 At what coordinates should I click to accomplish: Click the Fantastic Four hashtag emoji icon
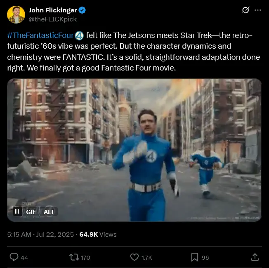tap(80, 36)
